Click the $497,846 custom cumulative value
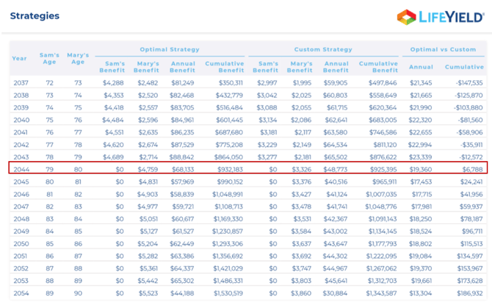 [383, 83]
